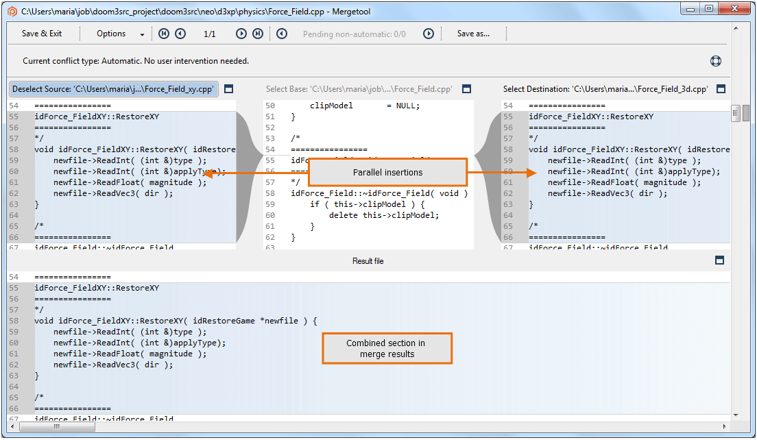Go to the next conflict
Viewport: 757px width, 440px height.
[241, 34]
